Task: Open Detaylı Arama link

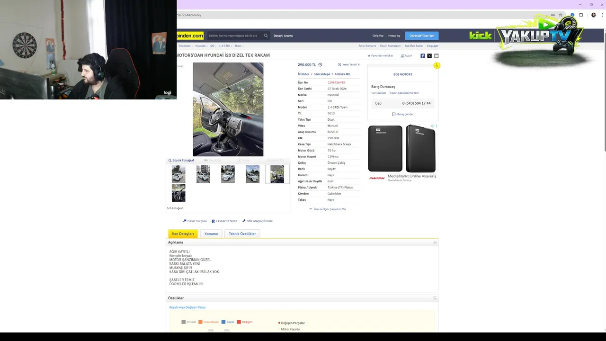Action: coord(283,36)
